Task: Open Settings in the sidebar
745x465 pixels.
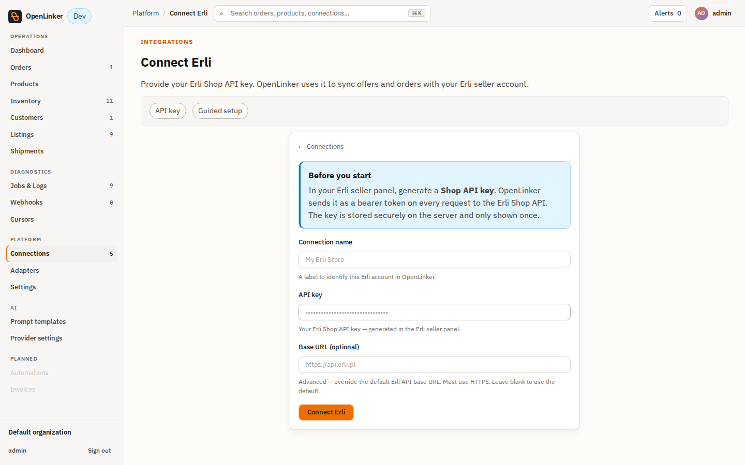Action: tap(62, 287)
